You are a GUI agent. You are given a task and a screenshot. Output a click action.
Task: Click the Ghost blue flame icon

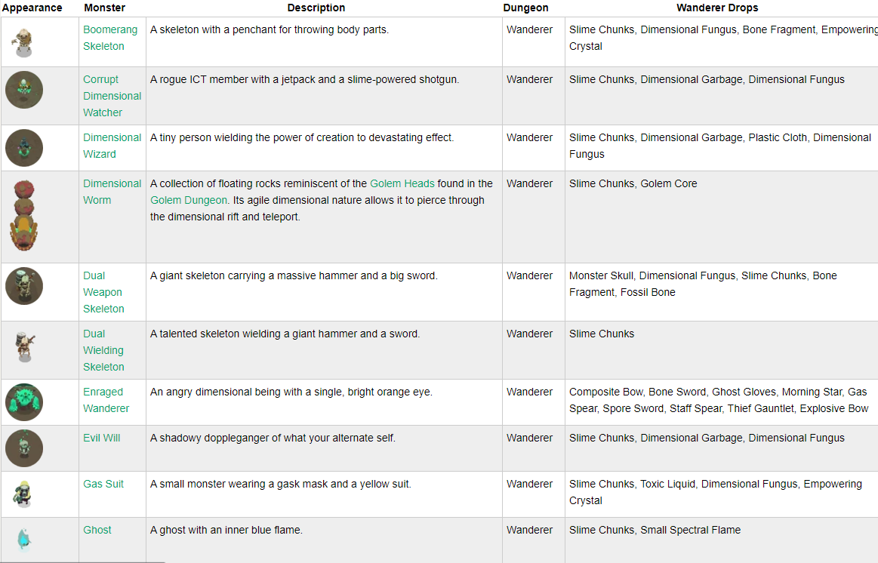(x=24, y=540)
